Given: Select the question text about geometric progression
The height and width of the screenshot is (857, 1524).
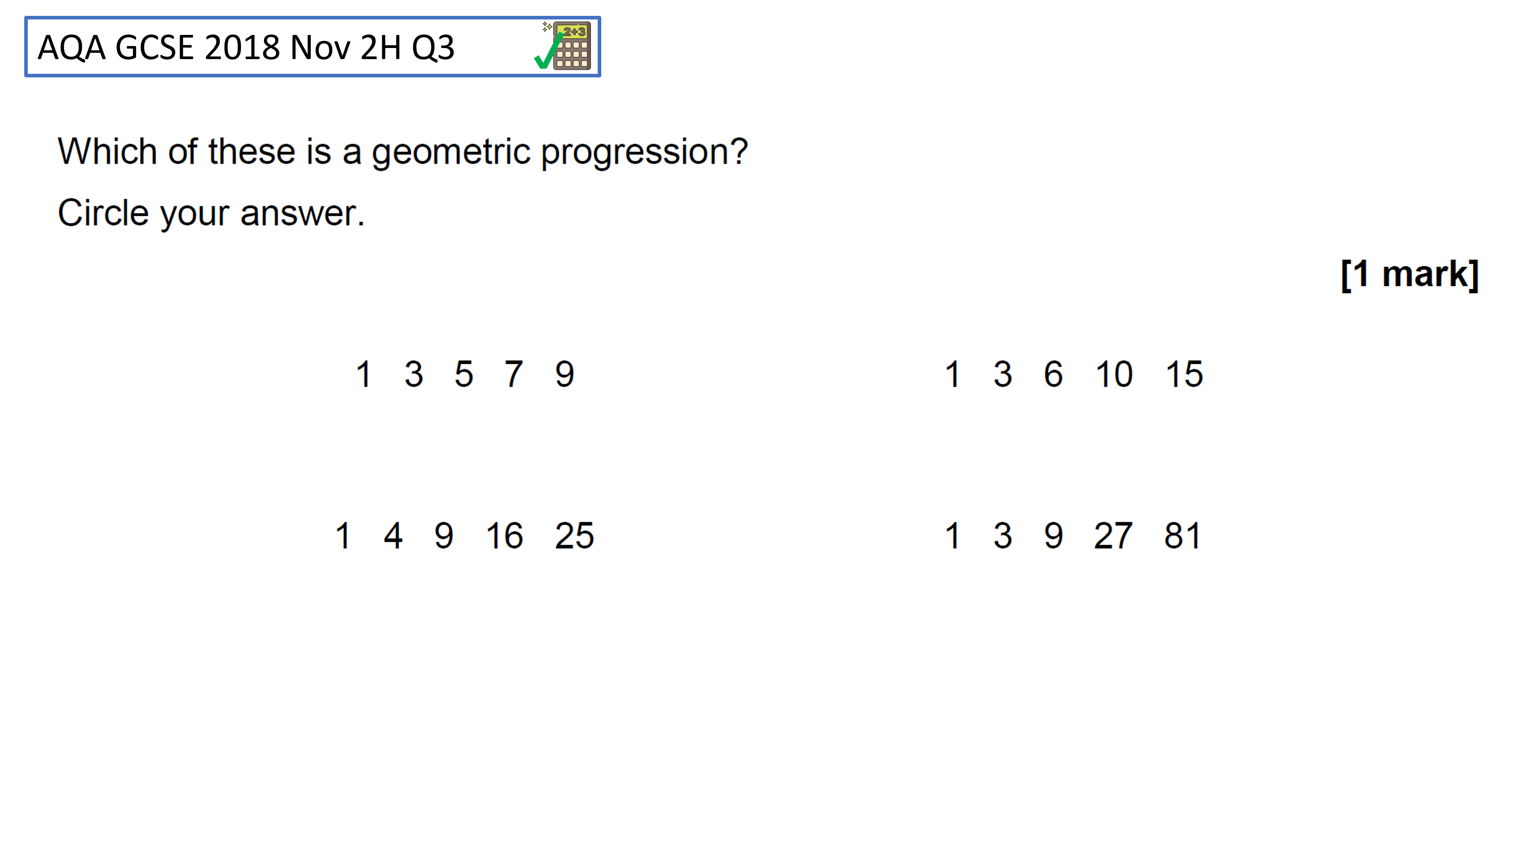Looking at the screenshot, I should pos(402,152).
